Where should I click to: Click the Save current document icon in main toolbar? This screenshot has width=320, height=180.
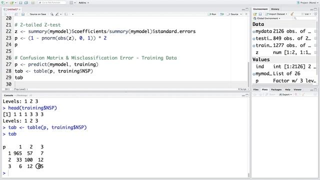click(20, 2)
